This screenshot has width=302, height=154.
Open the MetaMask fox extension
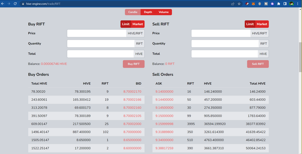253,4
